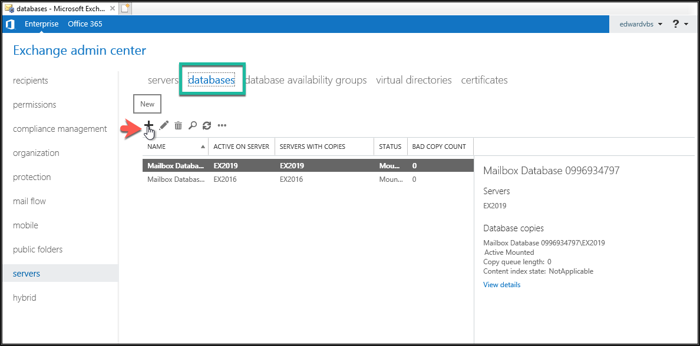Image resolution: width=700 pixels, height=346 pixels.
Task: Open the Help question mark menu
Action: point(680,24)
